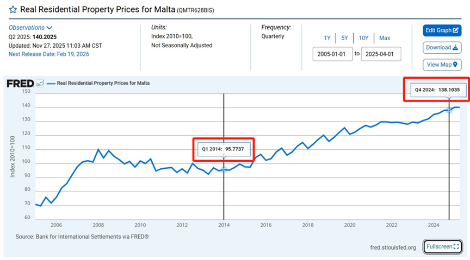Select the 1Y range option
This screenshot has width=470, height=260.
click(327, 38)
